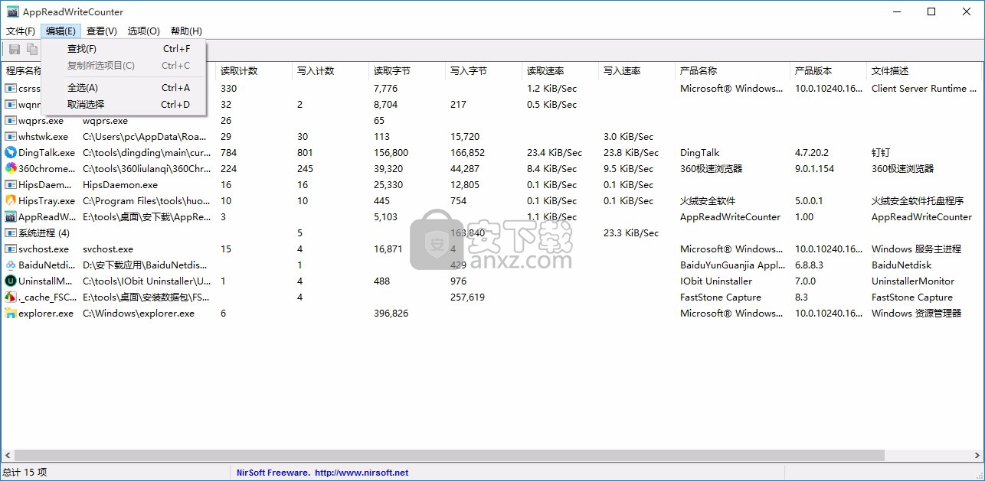The width and height of the screenshot is (985, 481).
Task: Click the 16,871 read bytes cell
Action: (388, 249)
